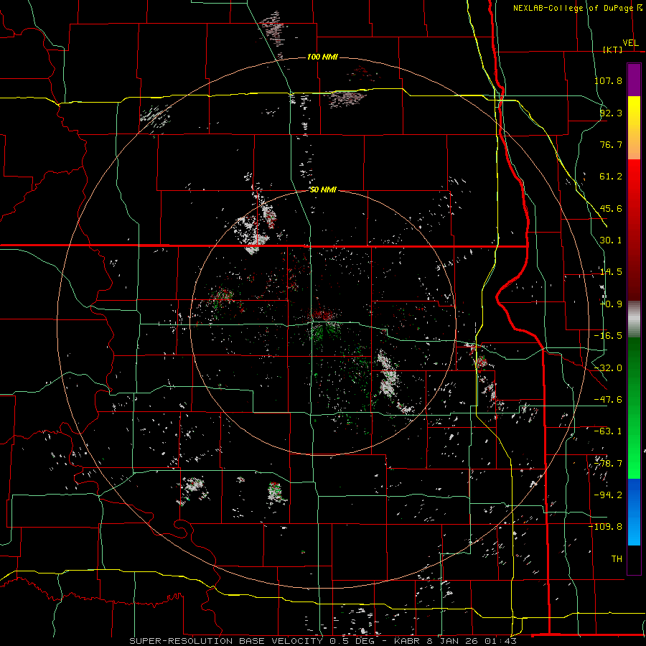This screenshot has width=646, height=646.
Task: Click the 61.2 scale value
Action: [x=611, y=177]
